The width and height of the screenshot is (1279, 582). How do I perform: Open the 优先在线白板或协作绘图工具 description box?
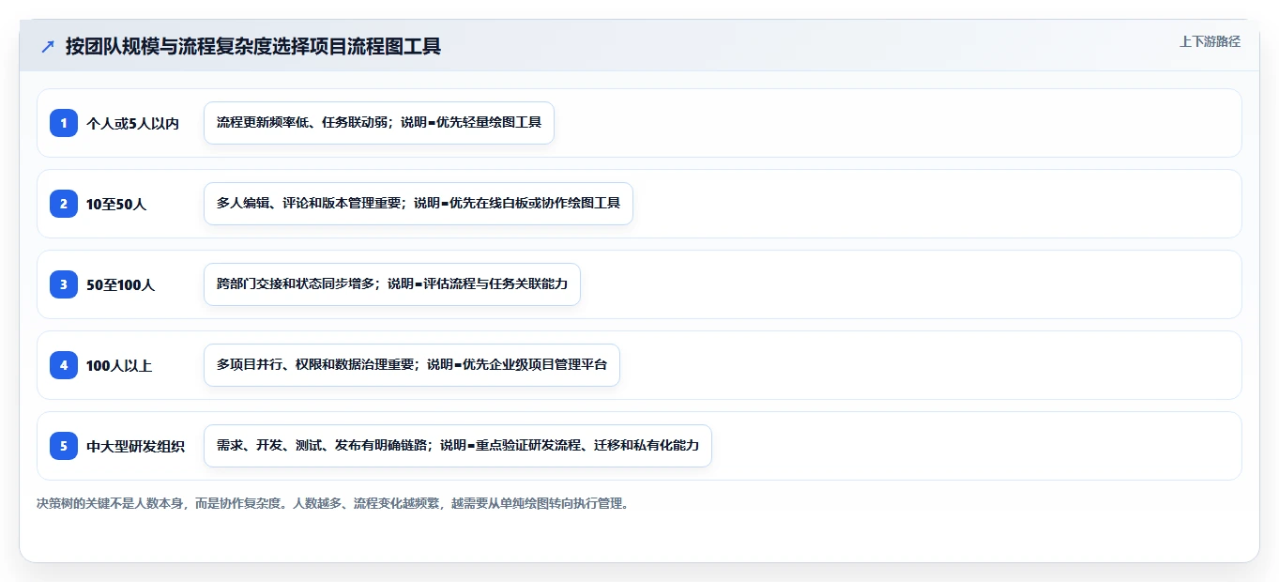[419, 204]
